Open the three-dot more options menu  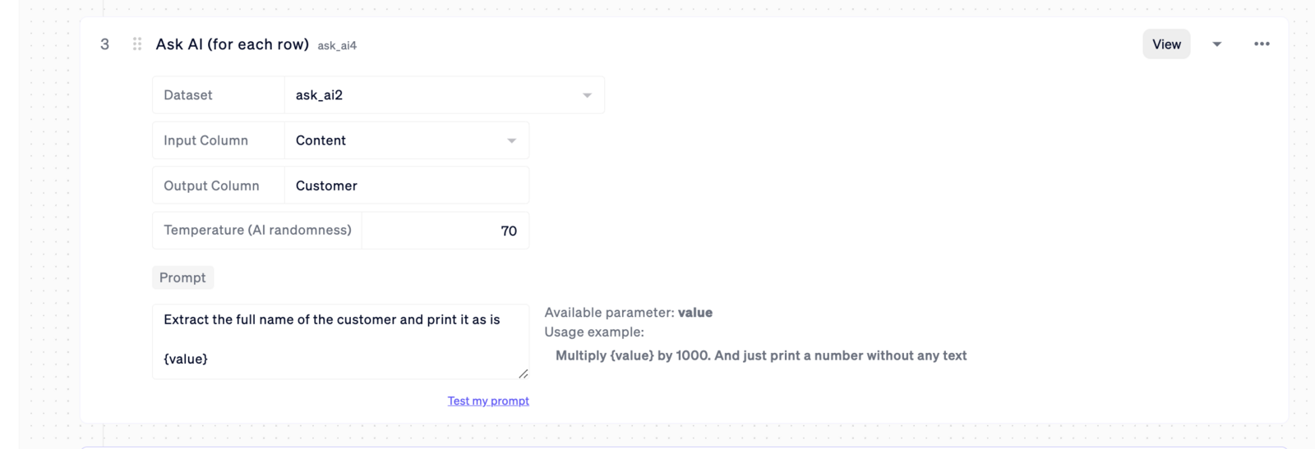[1262, 44]
